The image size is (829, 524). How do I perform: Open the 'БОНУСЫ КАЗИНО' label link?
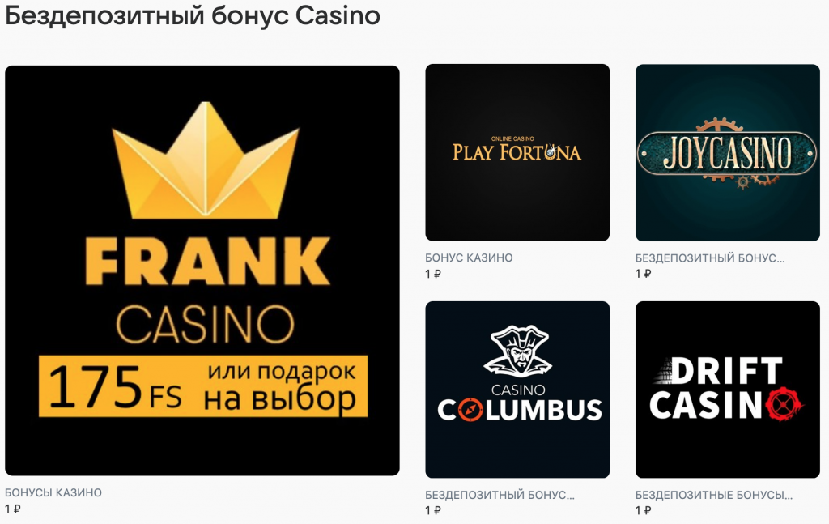[x=53, y=492]
